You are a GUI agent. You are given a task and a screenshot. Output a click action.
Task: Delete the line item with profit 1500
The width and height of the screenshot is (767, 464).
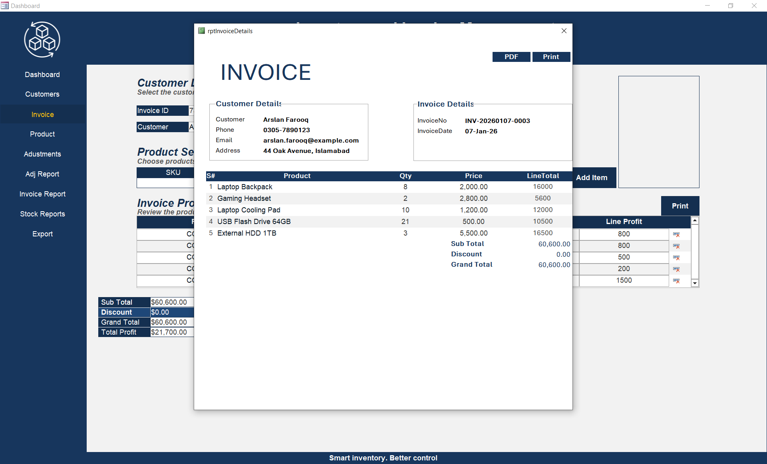[x=676, y=281]
